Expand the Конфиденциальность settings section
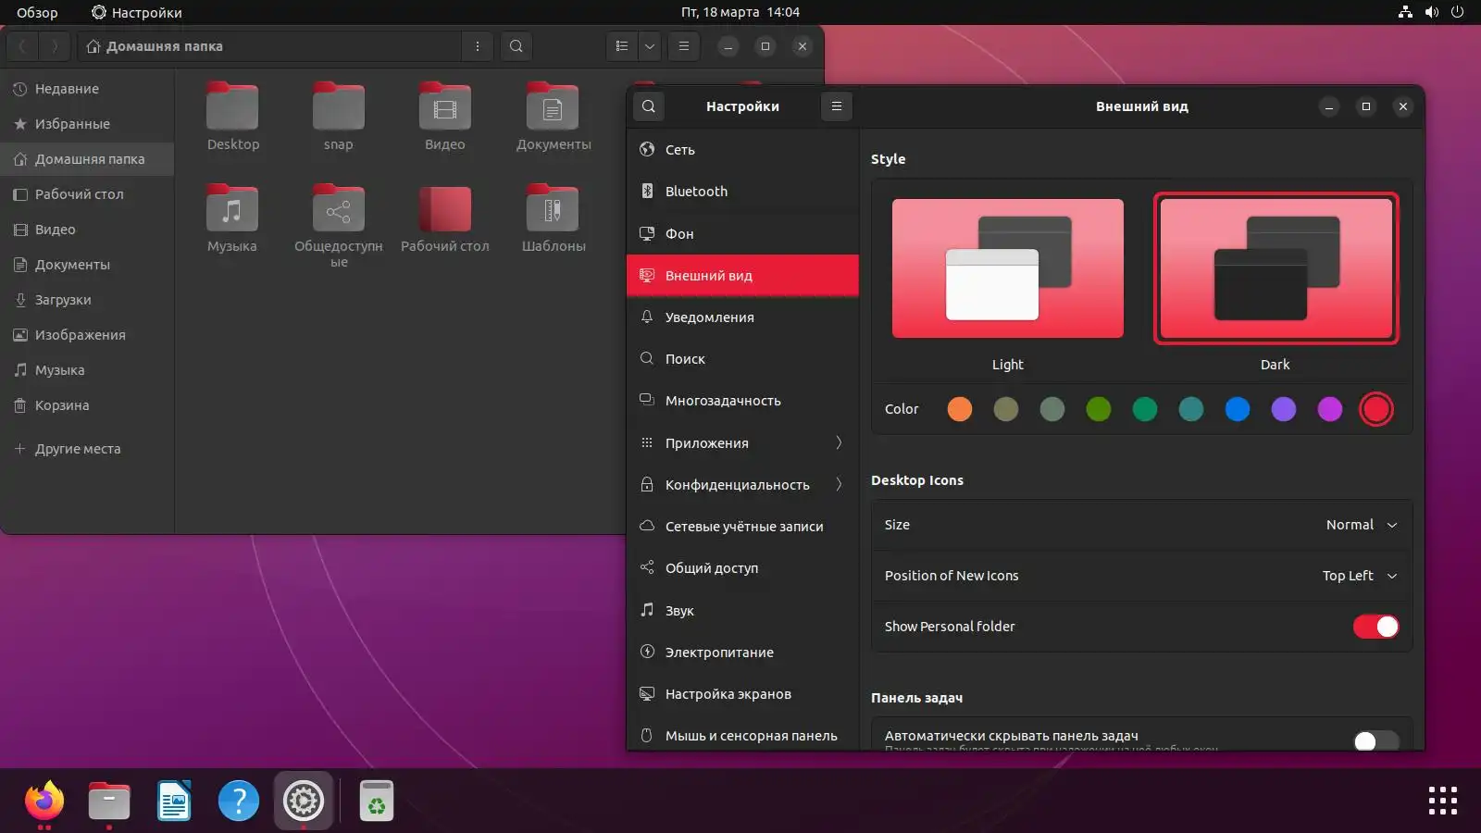 (x=742, y=485)
